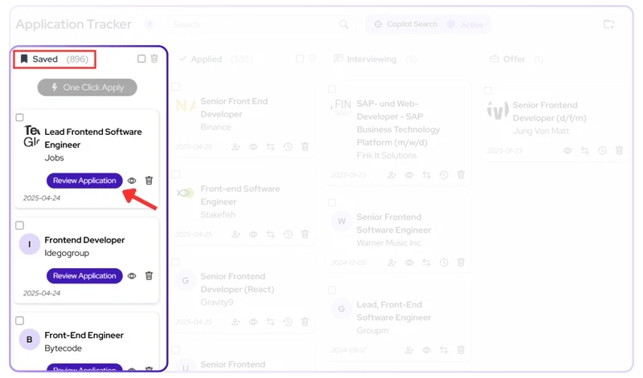The image size is (643, 378).
Task: Click the Application Tracker help icon
Action: click(149, 25)
